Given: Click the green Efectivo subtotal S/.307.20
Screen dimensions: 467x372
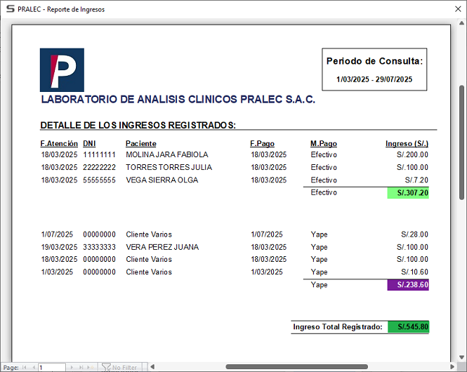Looking at the screenshot, I should tap(408, 193).
